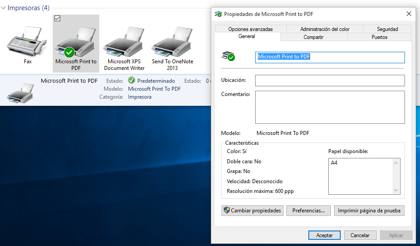Click the Categoría value Impresora
The image size is (420, 246).
pyautogui.click(x=140, y=97)
